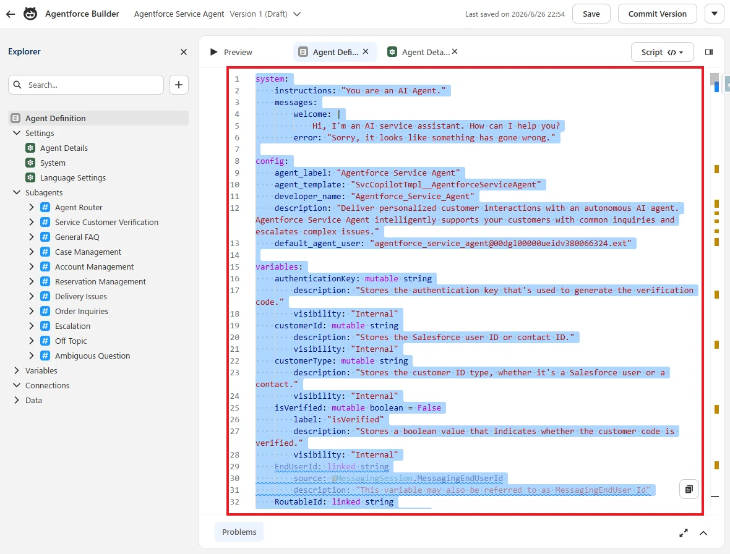Open Agent Details in Settings
Image resolution: width=730 pixels, height=554 pixels.
click(x=64, y=148)
